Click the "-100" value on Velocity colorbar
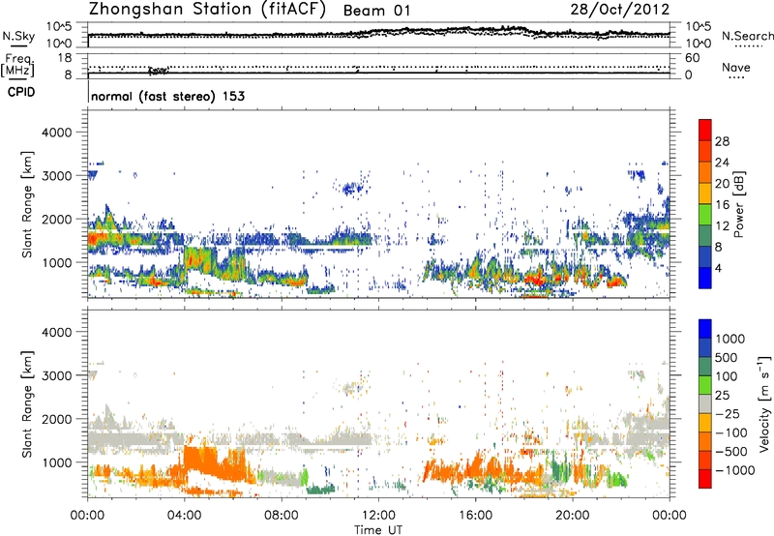The height and width of the screenshot is (536, 774). pos(731,432)
